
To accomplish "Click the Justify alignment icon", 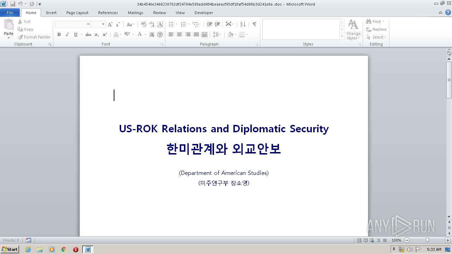I will coord(196,35).
